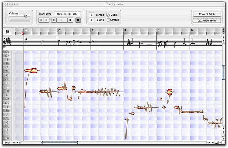Click the horizontal zoom-out icon

tap(220, 142)
